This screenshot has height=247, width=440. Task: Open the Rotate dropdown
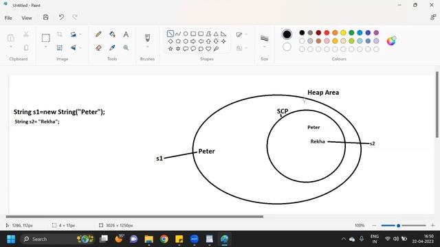[80, 34]
